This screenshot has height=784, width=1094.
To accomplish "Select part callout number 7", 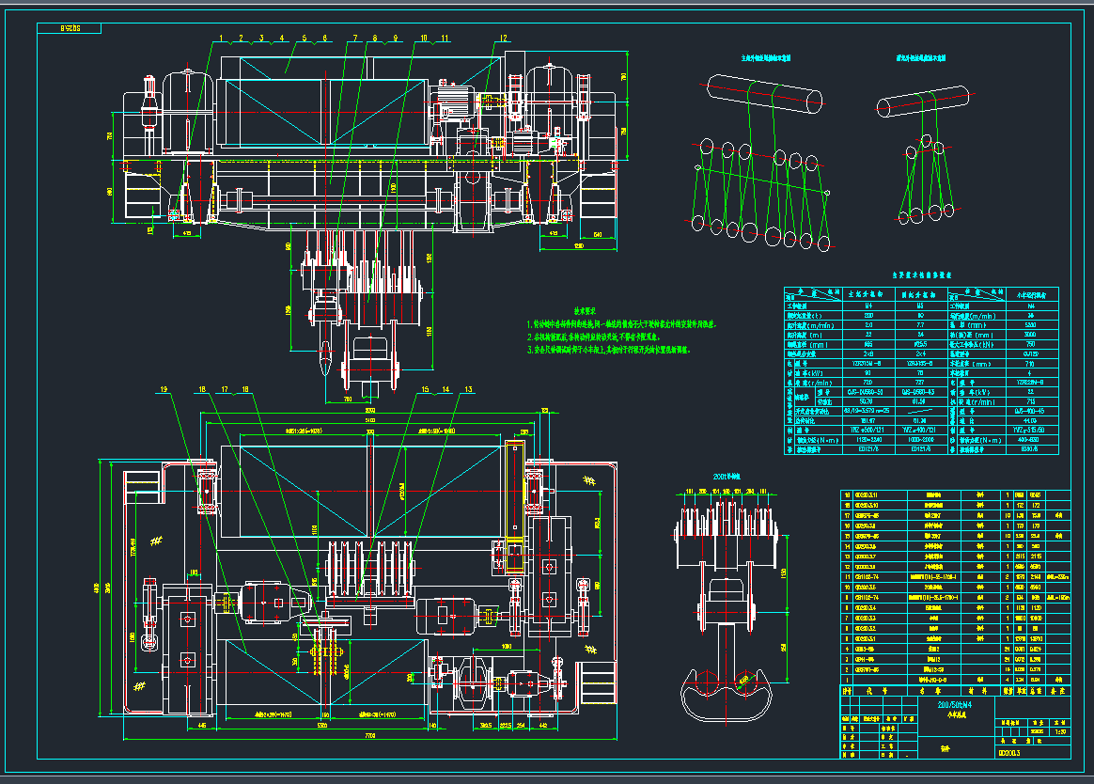I will coord(354,39).
